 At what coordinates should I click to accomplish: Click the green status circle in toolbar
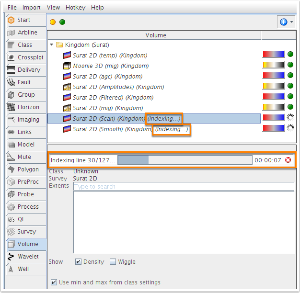tap(62, 22)
